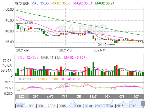Click the 2021-10 date axis label
Viewport: 145px width, 111px height.
[x=65, y=50]
